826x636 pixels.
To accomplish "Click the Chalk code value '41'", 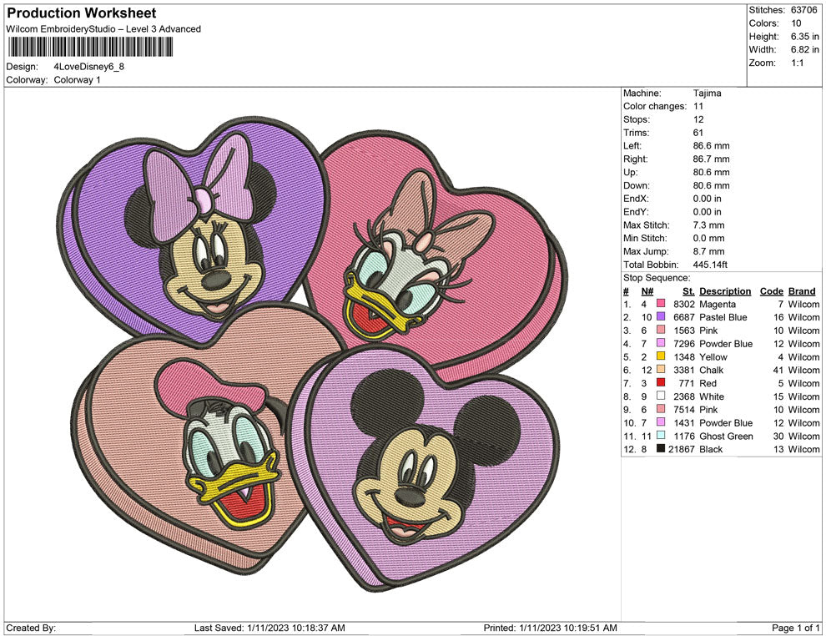I will (778, 370).
